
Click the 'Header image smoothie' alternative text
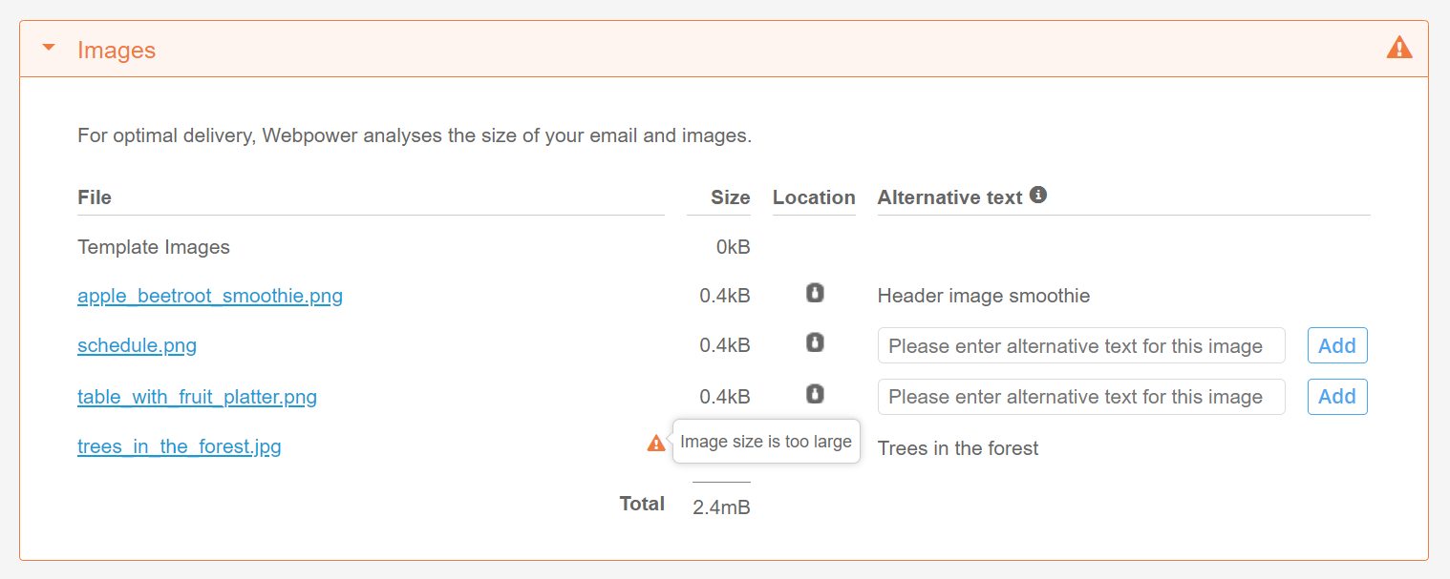(x=983, y=296)
